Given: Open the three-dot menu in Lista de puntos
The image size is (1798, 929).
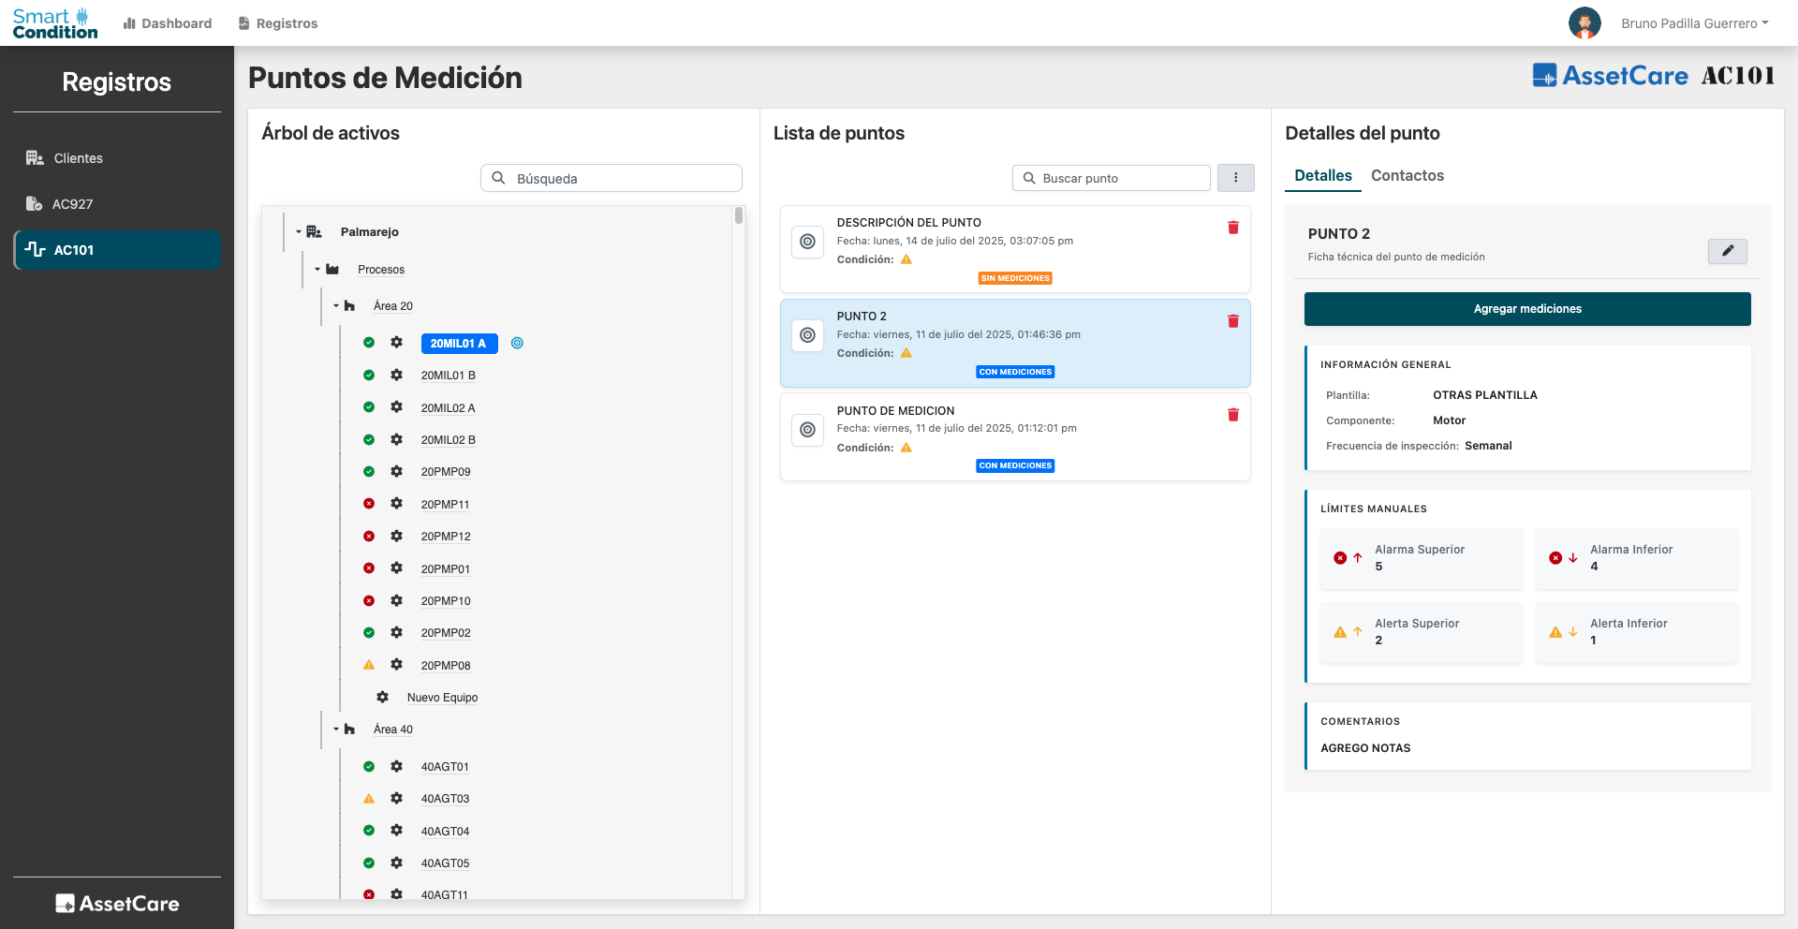Looking at the screenshot, I should [x=1236, y=178].
